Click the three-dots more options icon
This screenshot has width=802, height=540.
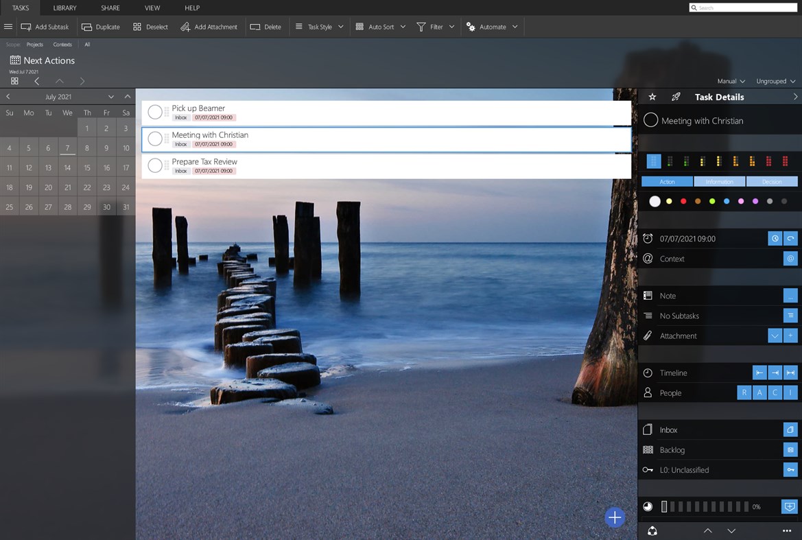click(x=787, y=531)
